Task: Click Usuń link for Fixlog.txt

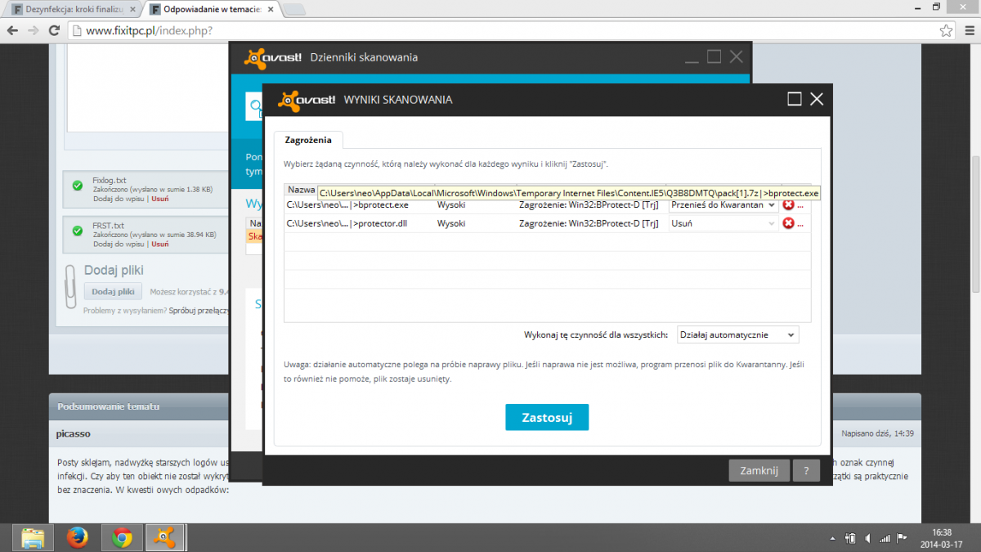Action: pyautogui.click(x=160, y=198)
